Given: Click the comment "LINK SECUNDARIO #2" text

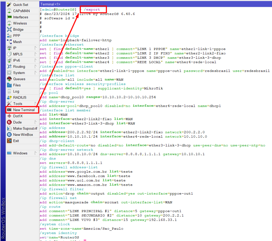Looking at the screenshot, I should (x=81, y=215).
